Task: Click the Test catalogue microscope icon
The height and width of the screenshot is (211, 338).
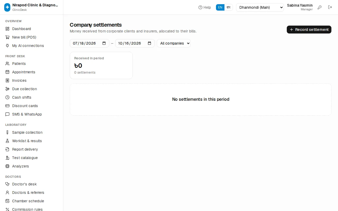Action: coord(7,158)
